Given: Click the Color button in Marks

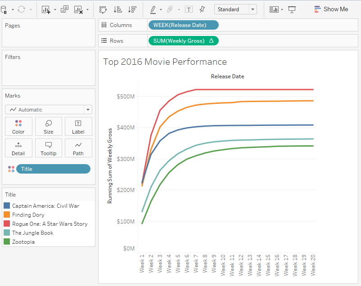Looking at the screenshot, I should tap(18, 126).
